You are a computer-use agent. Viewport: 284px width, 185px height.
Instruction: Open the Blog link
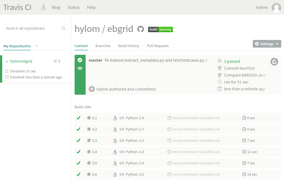(x=56, y=7)
